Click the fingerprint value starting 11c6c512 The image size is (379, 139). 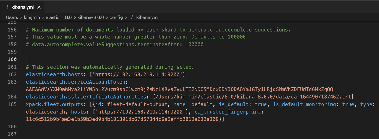click(x=123, y=119)
